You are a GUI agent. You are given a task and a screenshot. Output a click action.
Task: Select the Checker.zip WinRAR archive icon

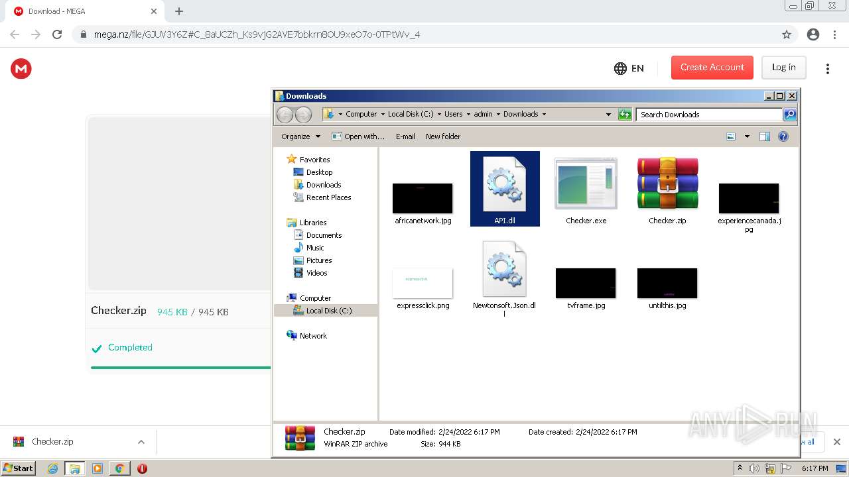click(667, 184)
